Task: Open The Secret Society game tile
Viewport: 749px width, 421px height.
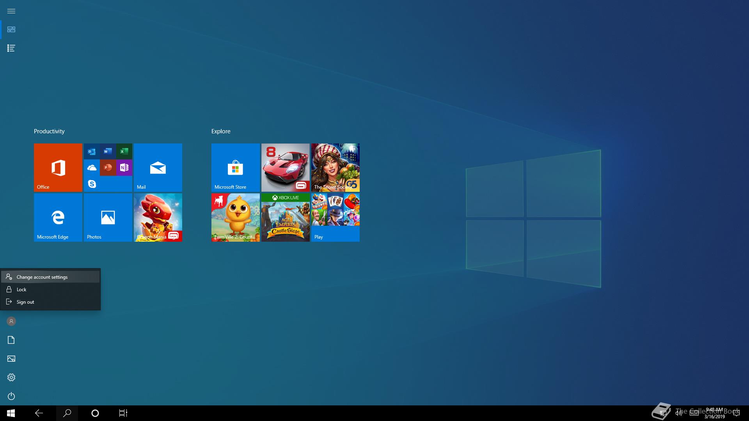Action: click(x=335, y=168)
